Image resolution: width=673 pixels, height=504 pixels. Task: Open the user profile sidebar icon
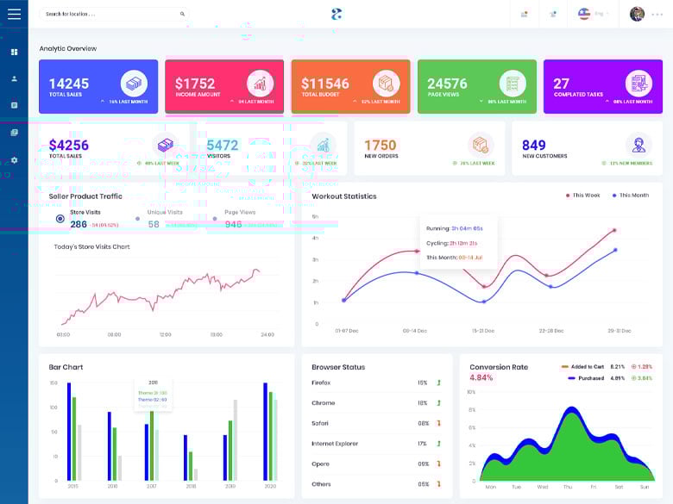tap(14, 78)
